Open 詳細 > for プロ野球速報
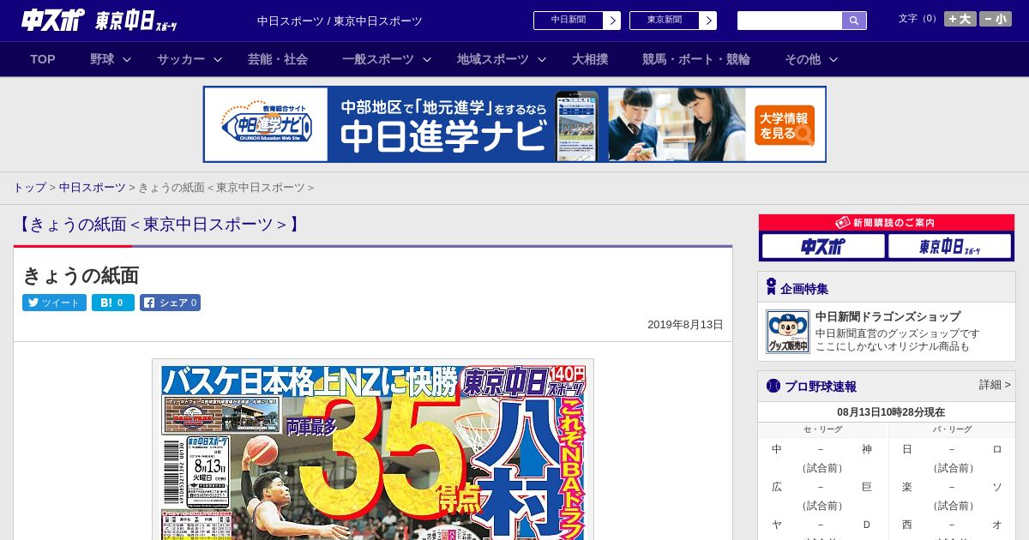Viewport: 1029px width, 540px height. [x=995, y=385]
